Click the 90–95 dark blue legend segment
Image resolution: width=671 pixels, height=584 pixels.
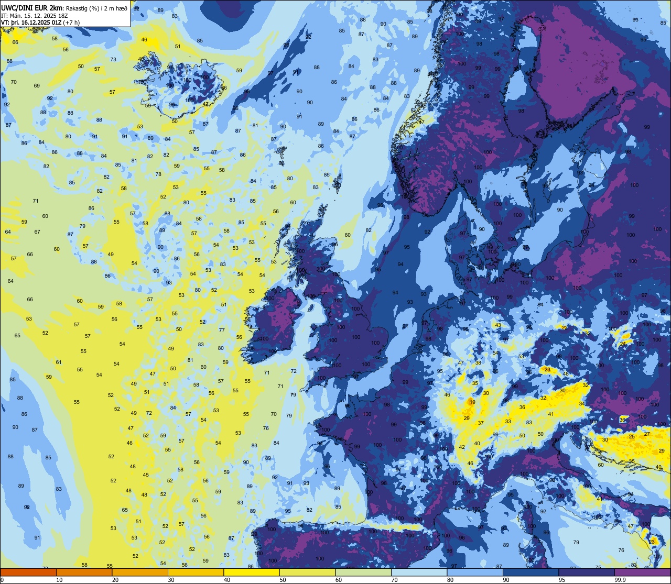point(531,572)
